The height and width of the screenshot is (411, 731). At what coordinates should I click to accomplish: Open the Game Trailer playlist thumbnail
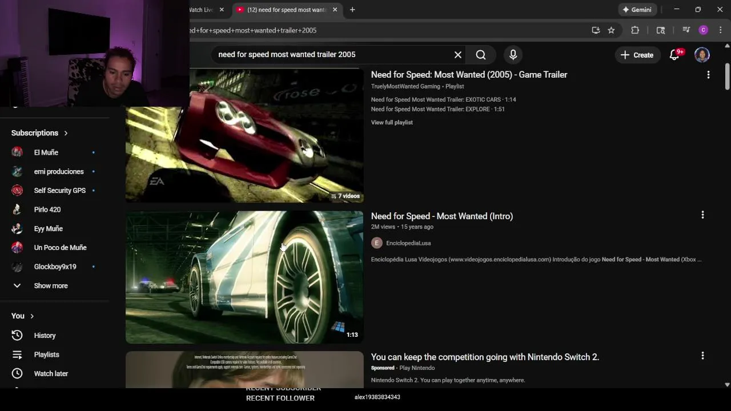tap(244, 136)
